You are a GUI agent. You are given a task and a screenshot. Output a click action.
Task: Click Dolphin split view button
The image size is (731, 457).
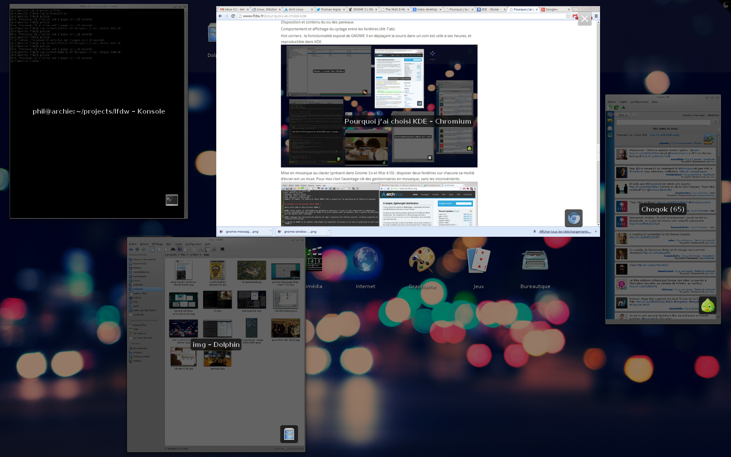tap(186, 249)
